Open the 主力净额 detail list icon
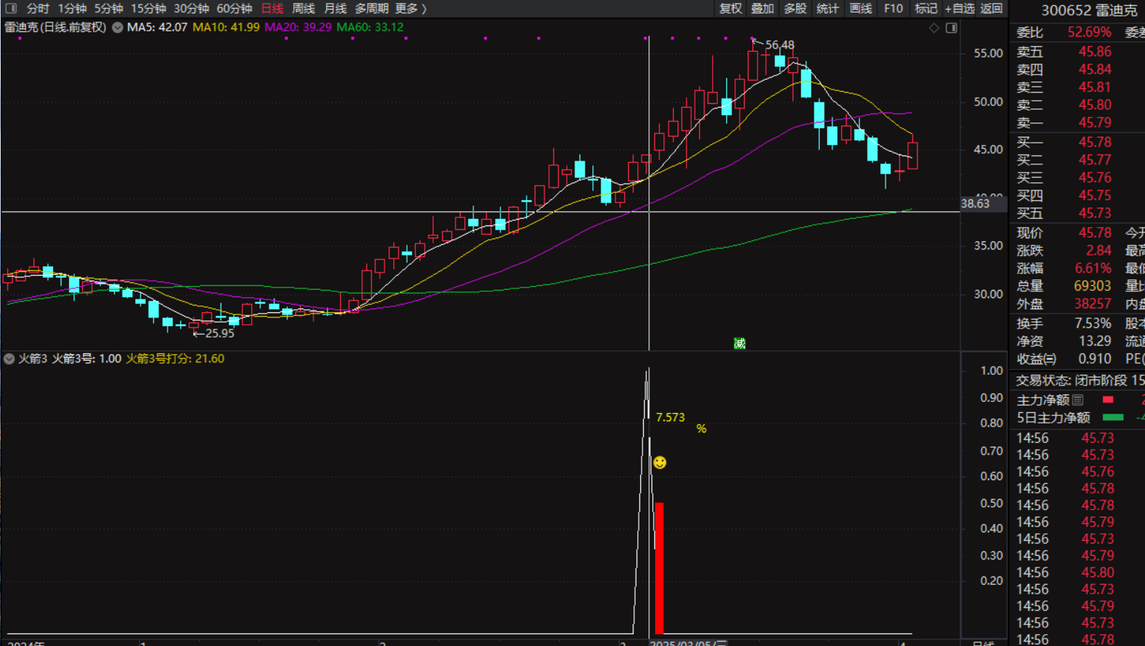Image resolution: width=1145 pixels, height=646 pixels. 1078,400
